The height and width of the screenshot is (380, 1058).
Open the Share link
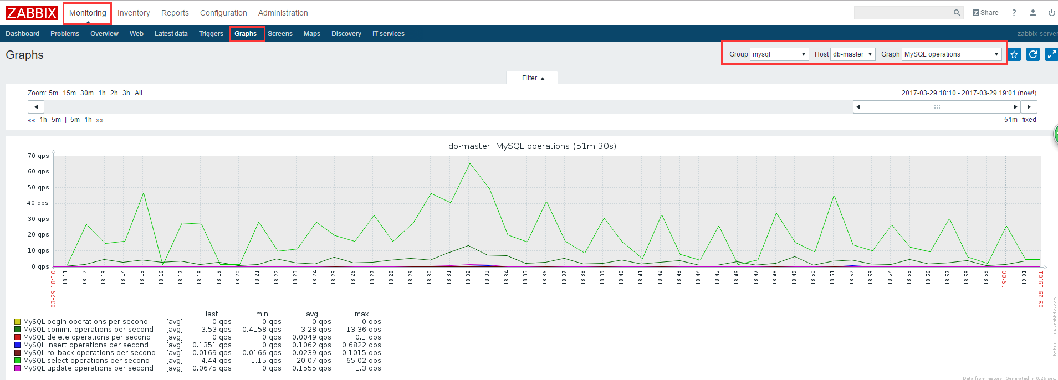coord(985,13)
